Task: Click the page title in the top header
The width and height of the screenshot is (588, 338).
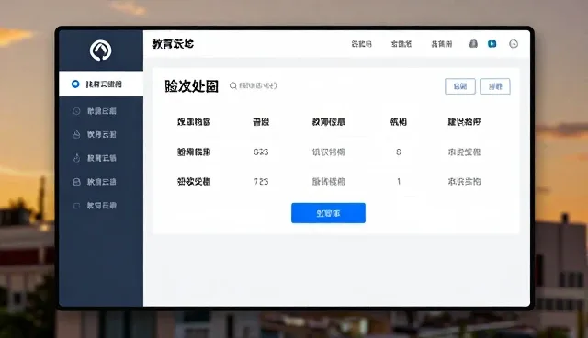Action: tap(173, 44)
